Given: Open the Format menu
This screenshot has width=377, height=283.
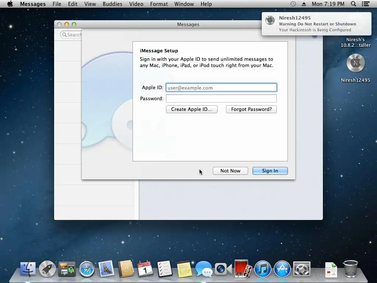Looking at the screenshot, I should 159,4.
